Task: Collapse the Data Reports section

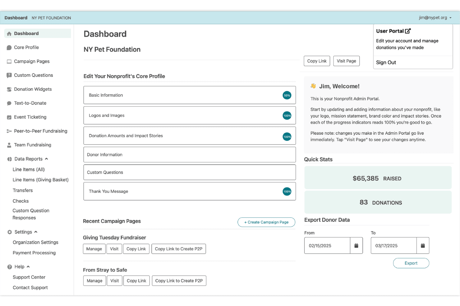Action: [46, 159]
